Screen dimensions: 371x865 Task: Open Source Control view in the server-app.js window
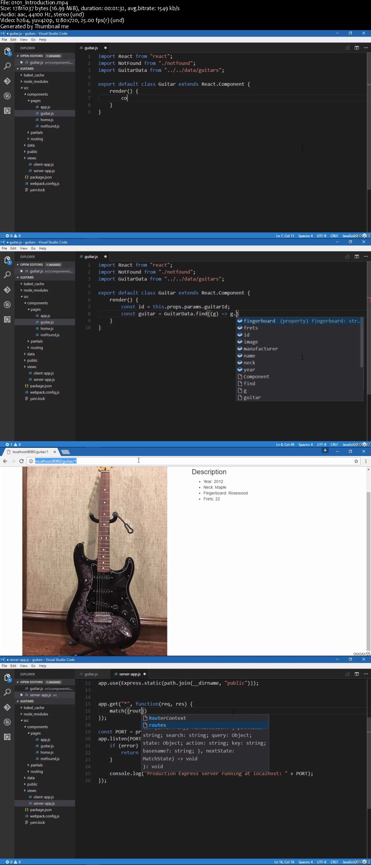click(7, 707)
